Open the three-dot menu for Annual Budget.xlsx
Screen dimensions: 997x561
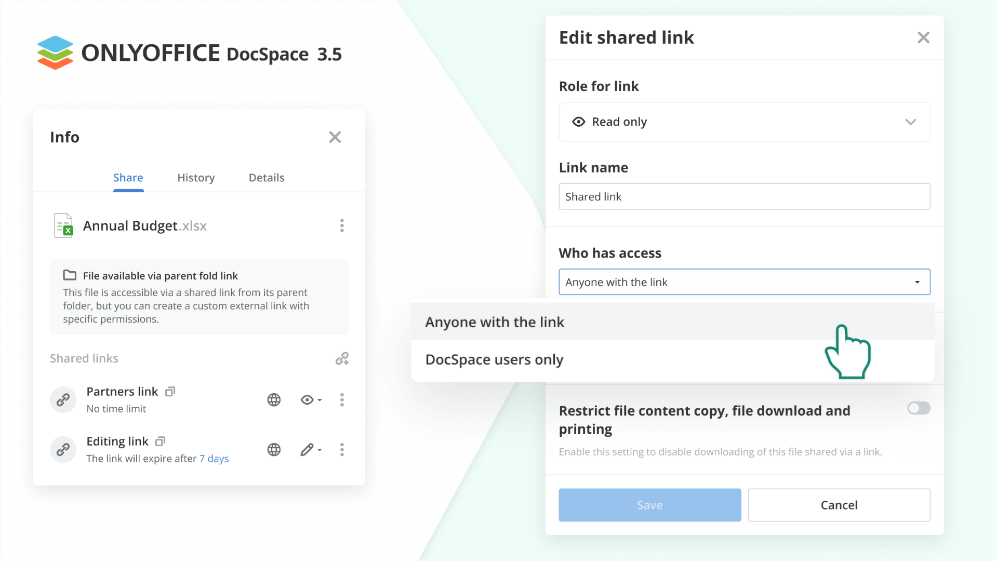pyautogui.click(x=342, y=225)
